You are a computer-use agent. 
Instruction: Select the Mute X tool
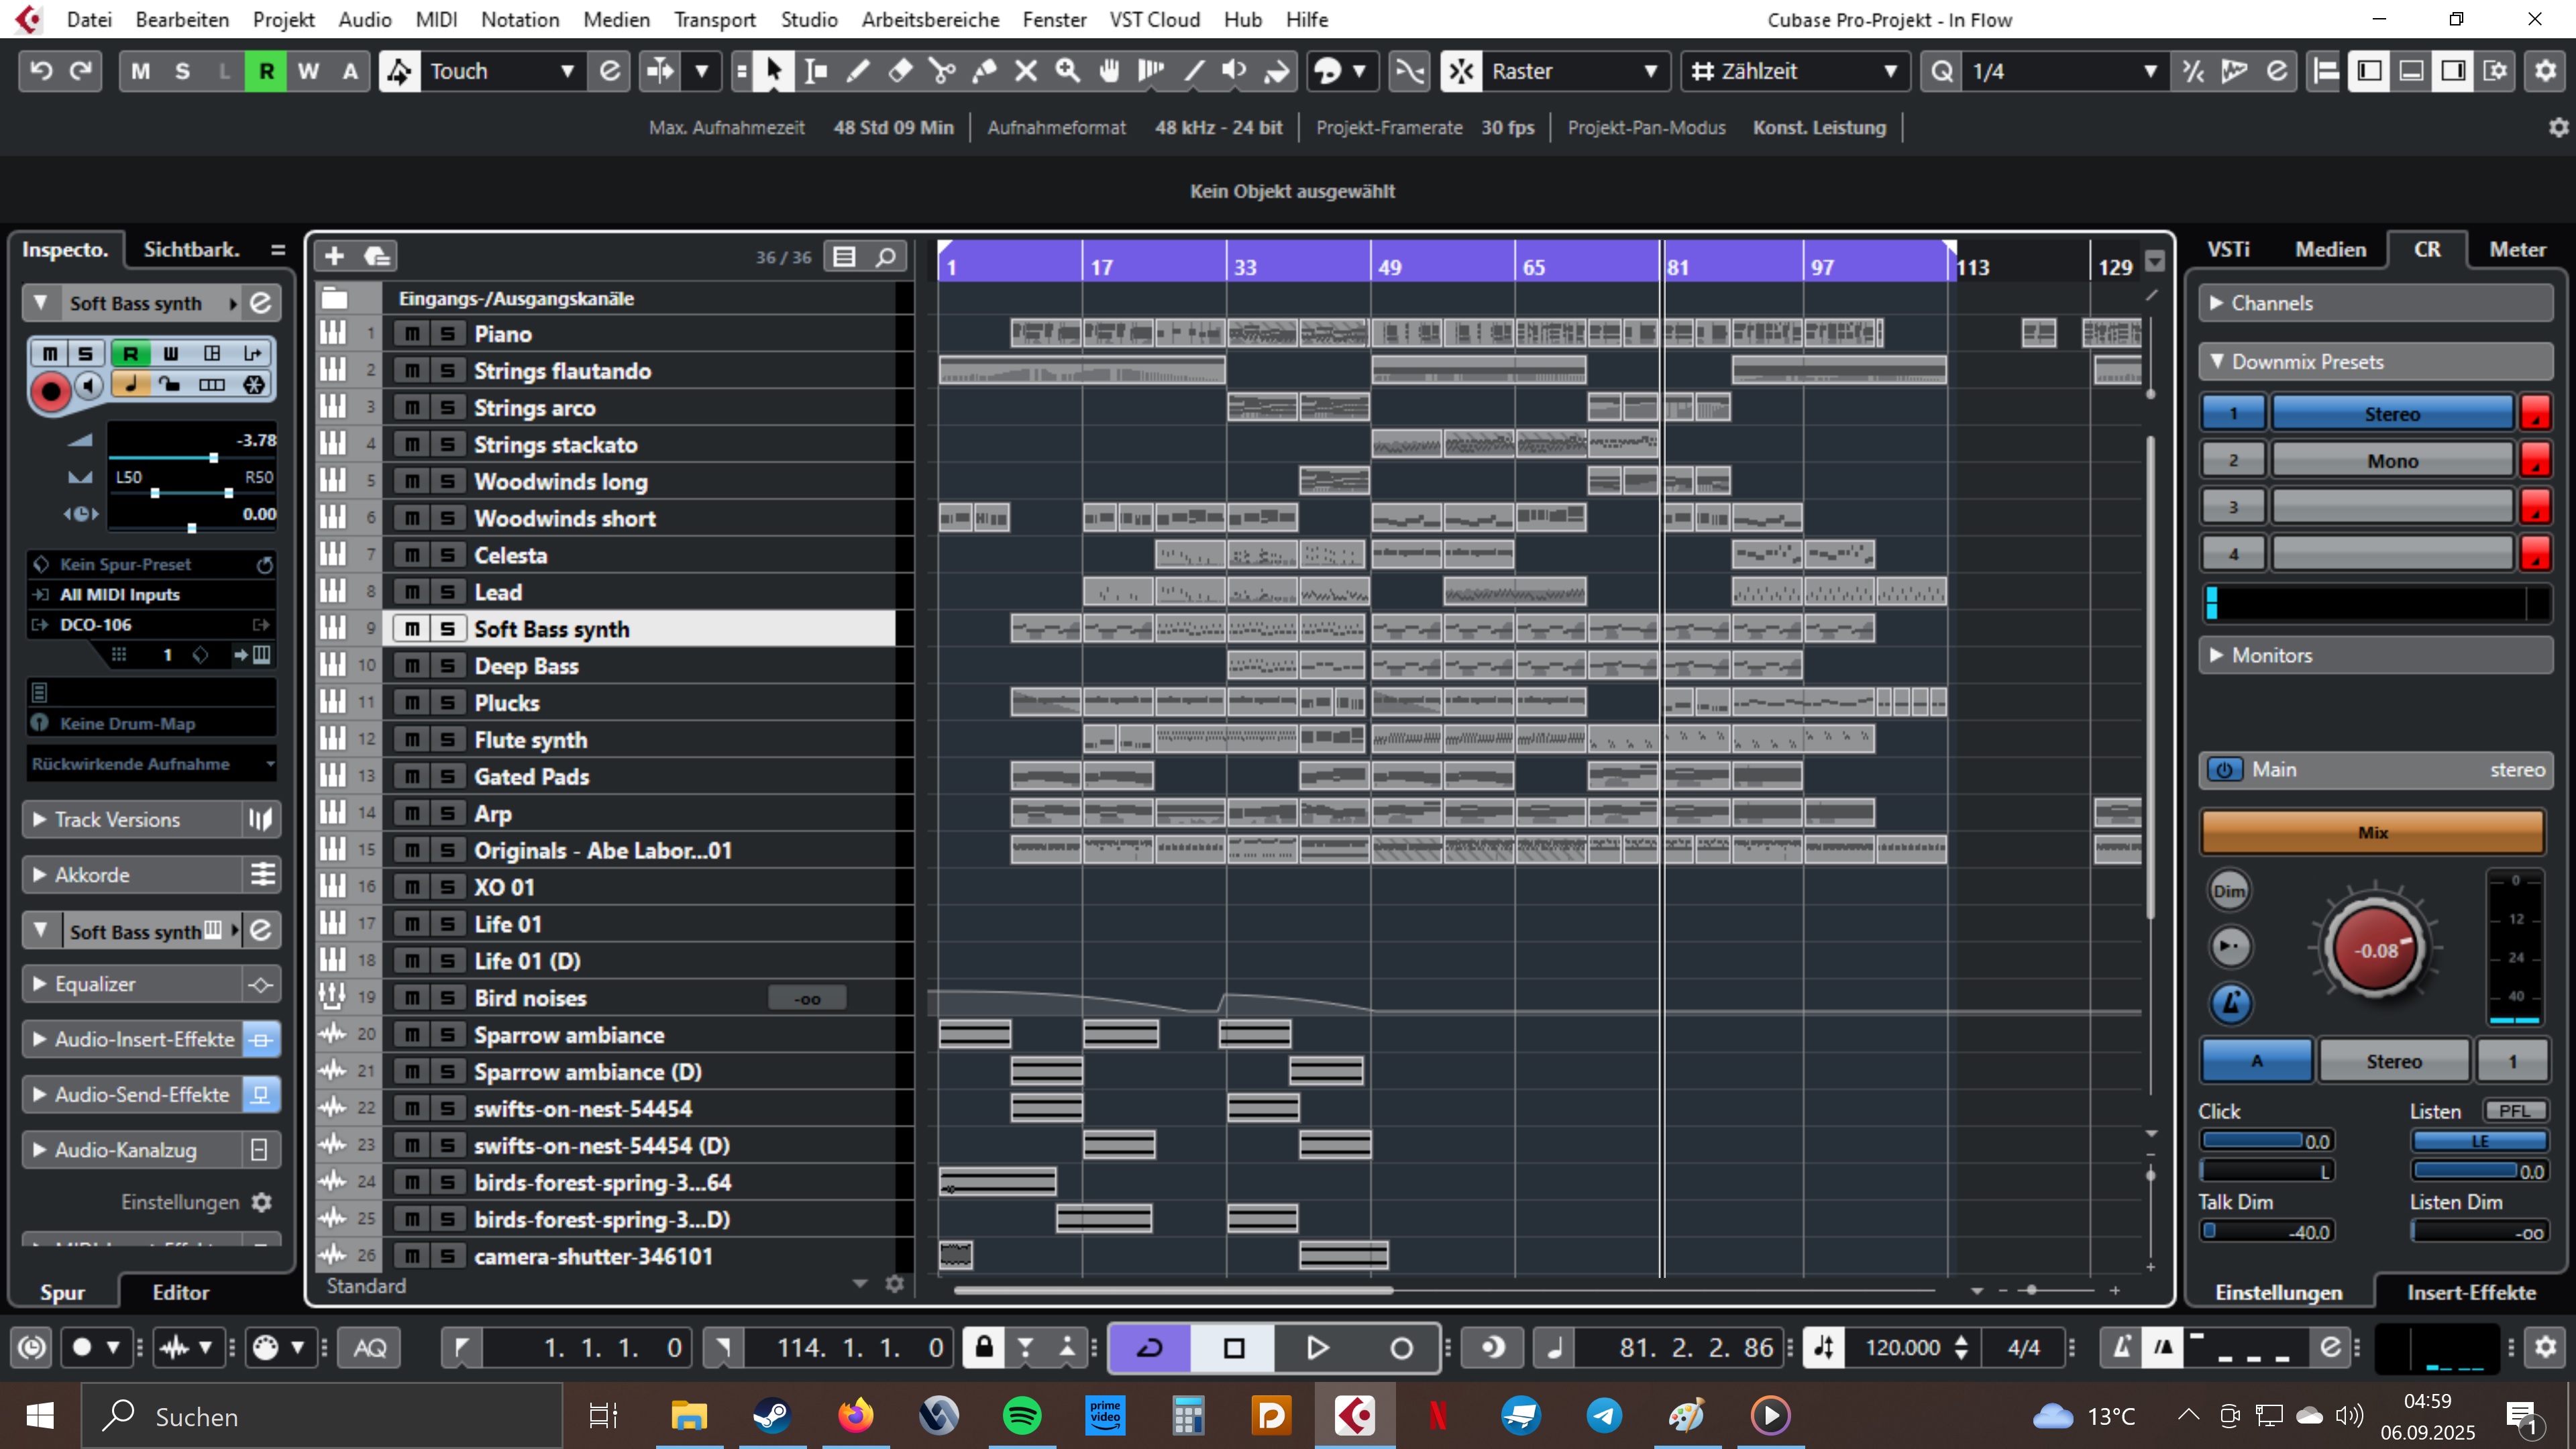[1026, 71]
